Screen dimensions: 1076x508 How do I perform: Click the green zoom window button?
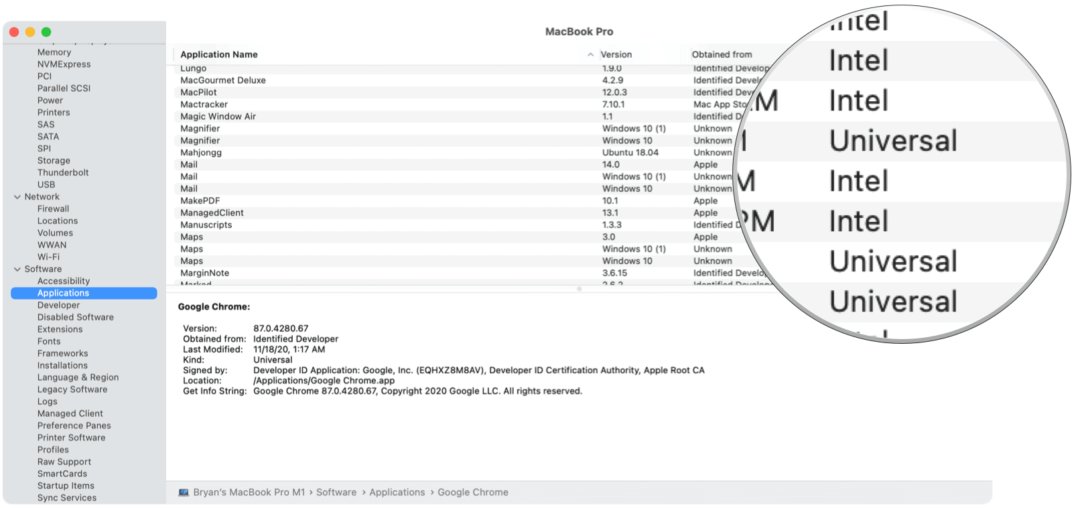[x=46, y=32]
